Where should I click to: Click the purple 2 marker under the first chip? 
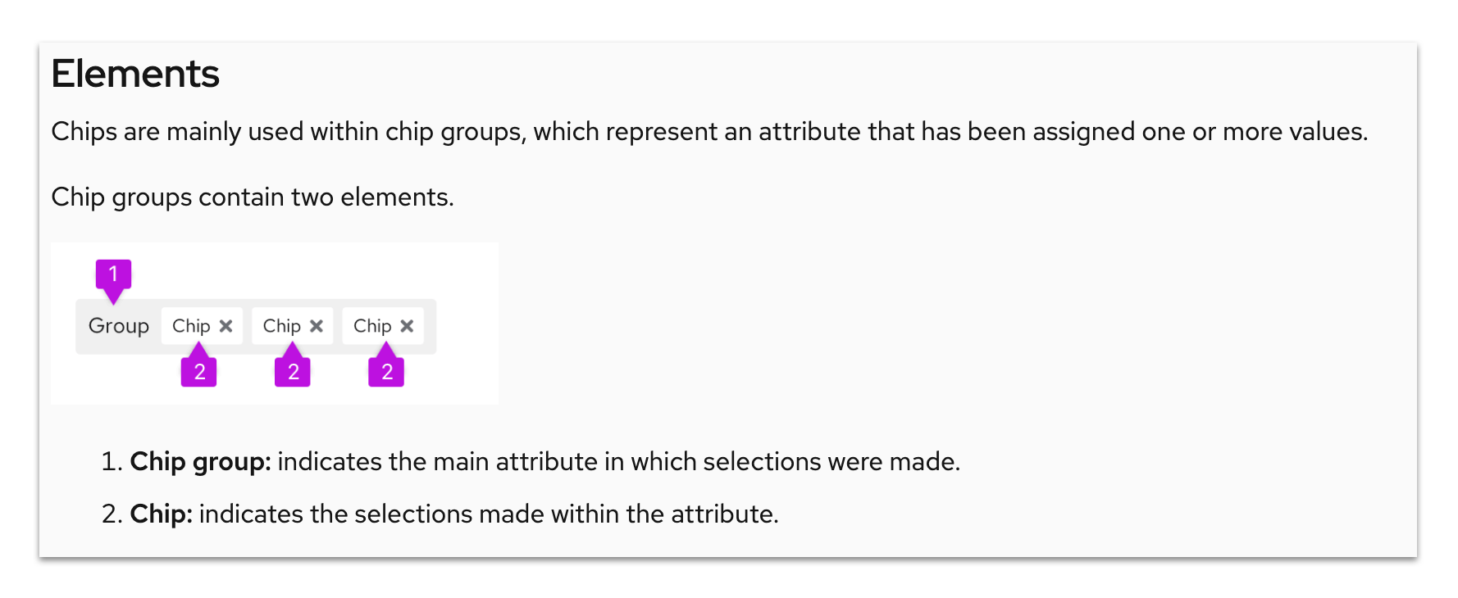[200, 370]
